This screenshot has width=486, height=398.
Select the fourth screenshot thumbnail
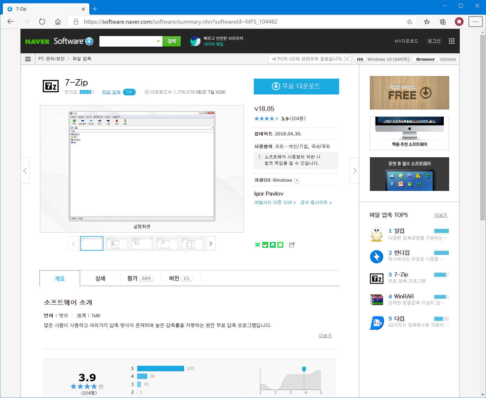[x=167, y=244]
